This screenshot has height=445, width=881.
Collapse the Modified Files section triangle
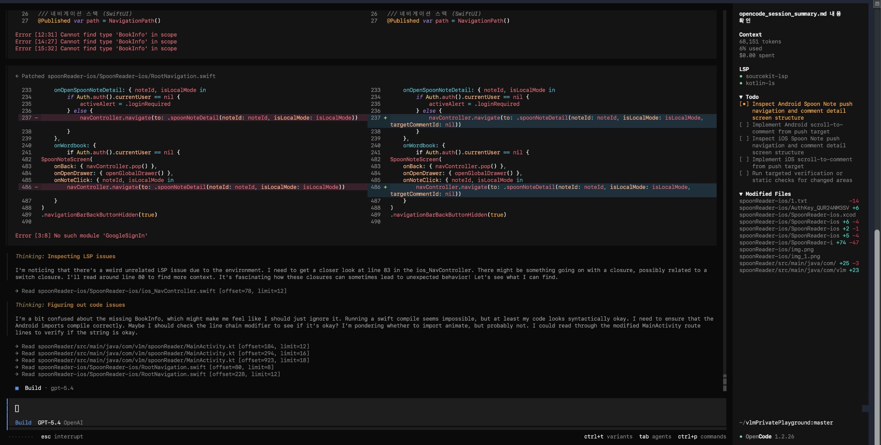point(741,194)
